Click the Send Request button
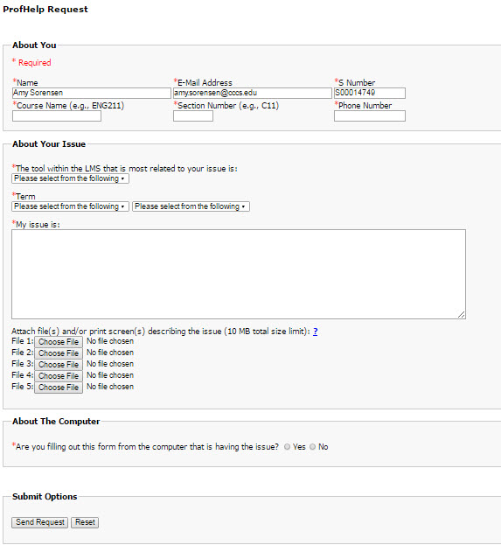This screenshot has height=545, width=501. point(39,522)
